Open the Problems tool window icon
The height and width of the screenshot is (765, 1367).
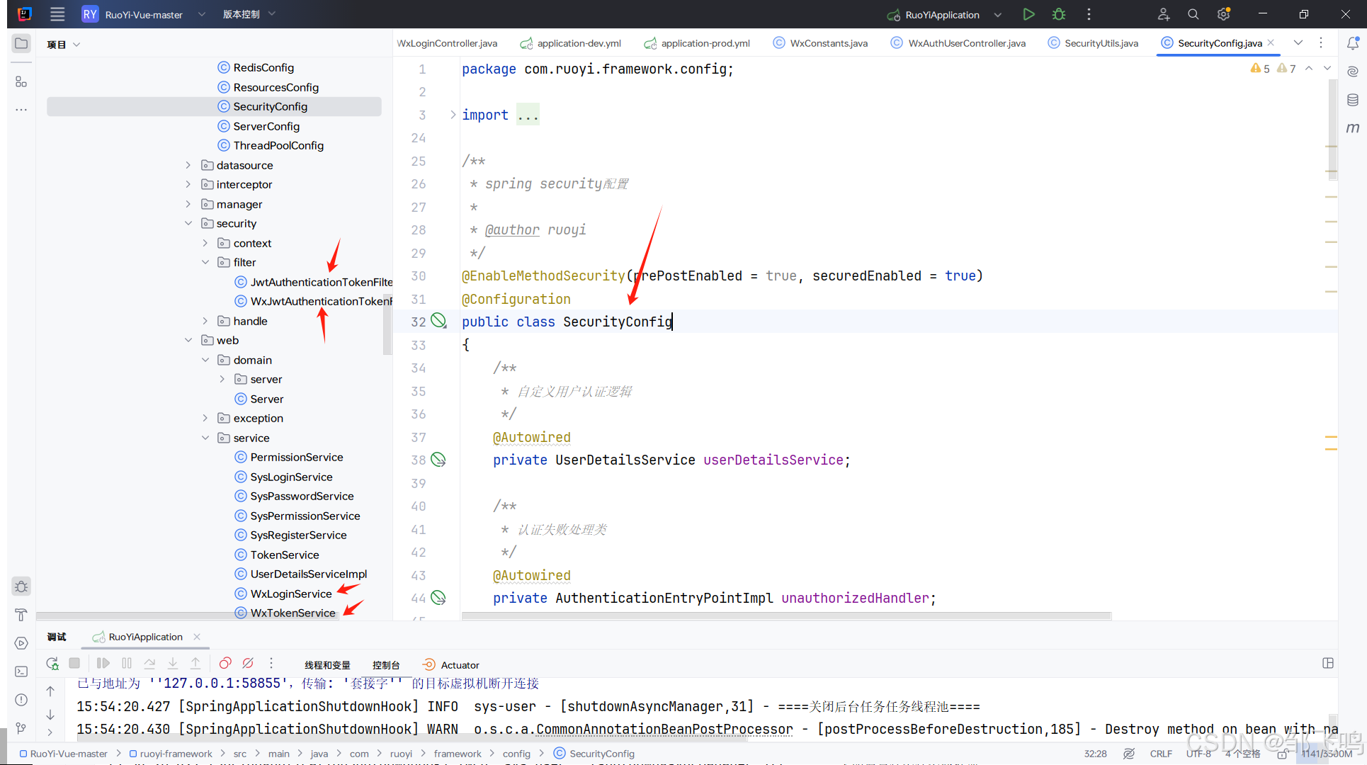[x=21, y=700]
